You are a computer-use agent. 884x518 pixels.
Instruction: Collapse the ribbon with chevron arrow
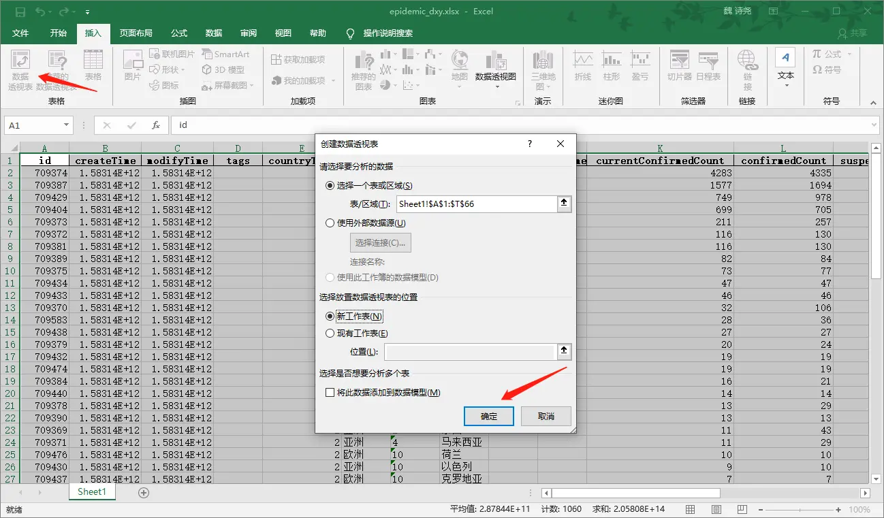[874, 102]
